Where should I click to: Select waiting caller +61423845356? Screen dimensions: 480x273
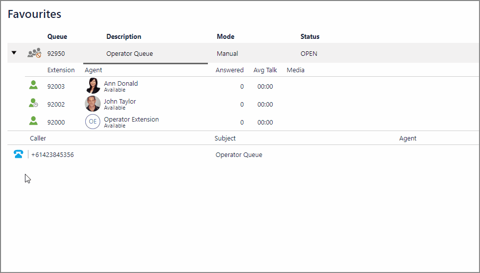(x=52, y=154)
